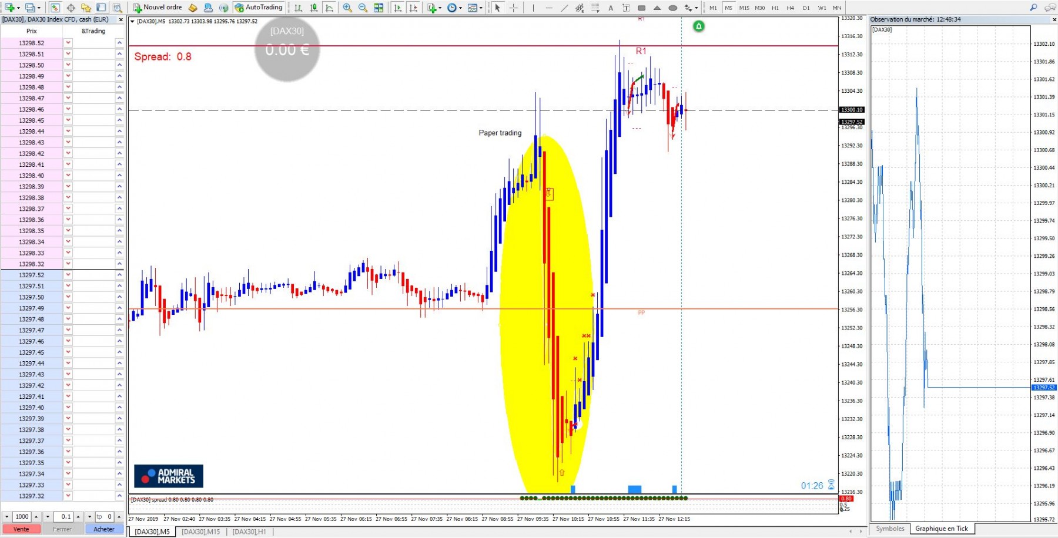Click the 0.1 lot size field
The height and width of the screenshot is (538, 1058).
(x=63, y=517)
